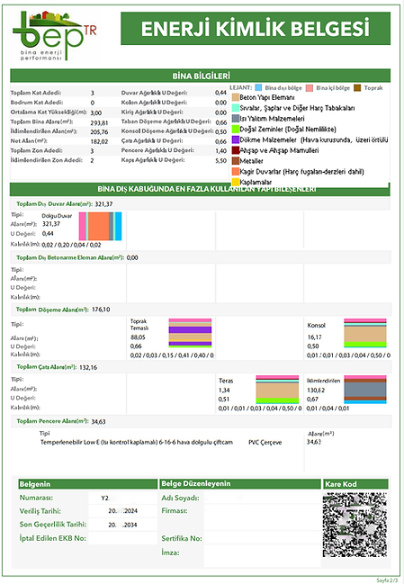Click the Toprak Temaslı area 88,05

click(138, 337)
